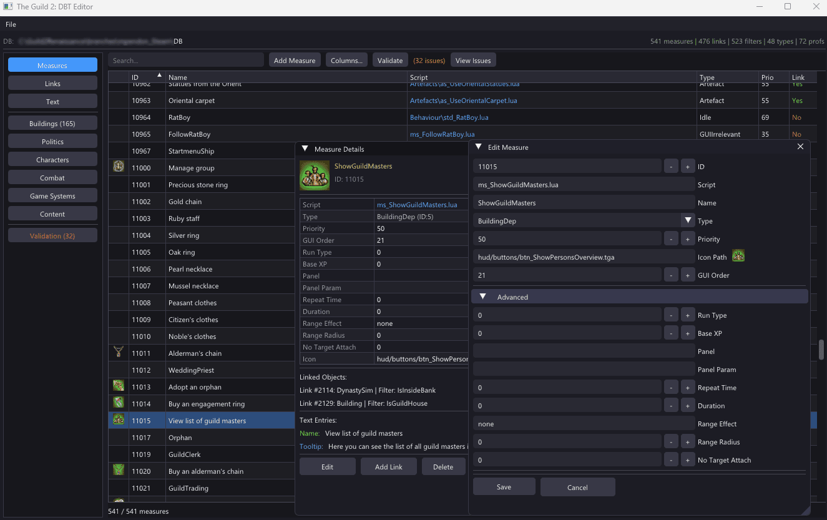The image size is (827, 520).
Task: Decrease the GUI Order value
Action: pyautogui.click(x=671, y=275)
